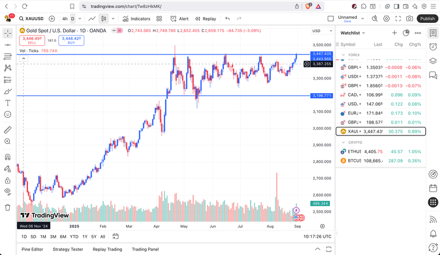Select the candlestick chart style button
440x255 pixels.
tap(104, 19)
